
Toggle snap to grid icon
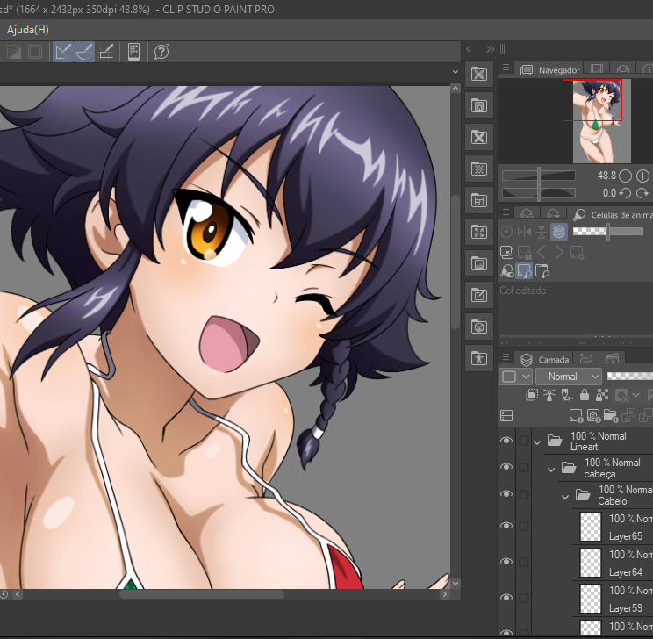coord(106,52)
